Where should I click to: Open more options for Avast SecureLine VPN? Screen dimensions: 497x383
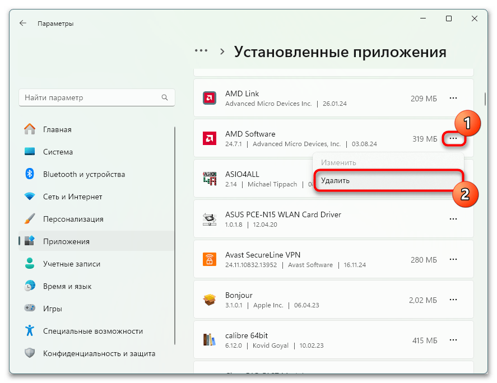click(453, 259)
